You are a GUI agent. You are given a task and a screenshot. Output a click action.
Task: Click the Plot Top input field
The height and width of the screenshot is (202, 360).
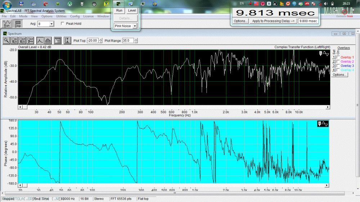coord(93,41)
